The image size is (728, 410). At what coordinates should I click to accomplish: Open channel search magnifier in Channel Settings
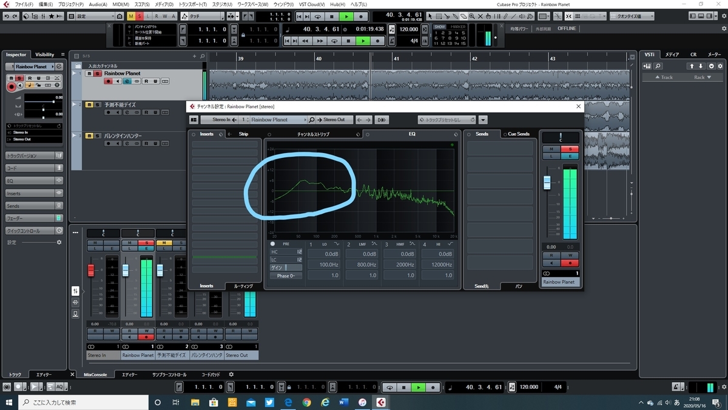[312, 120]
